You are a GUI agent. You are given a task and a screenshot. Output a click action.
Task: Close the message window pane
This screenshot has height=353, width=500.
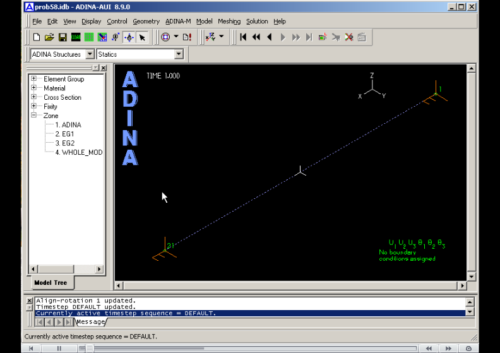(x=29, y=301)
